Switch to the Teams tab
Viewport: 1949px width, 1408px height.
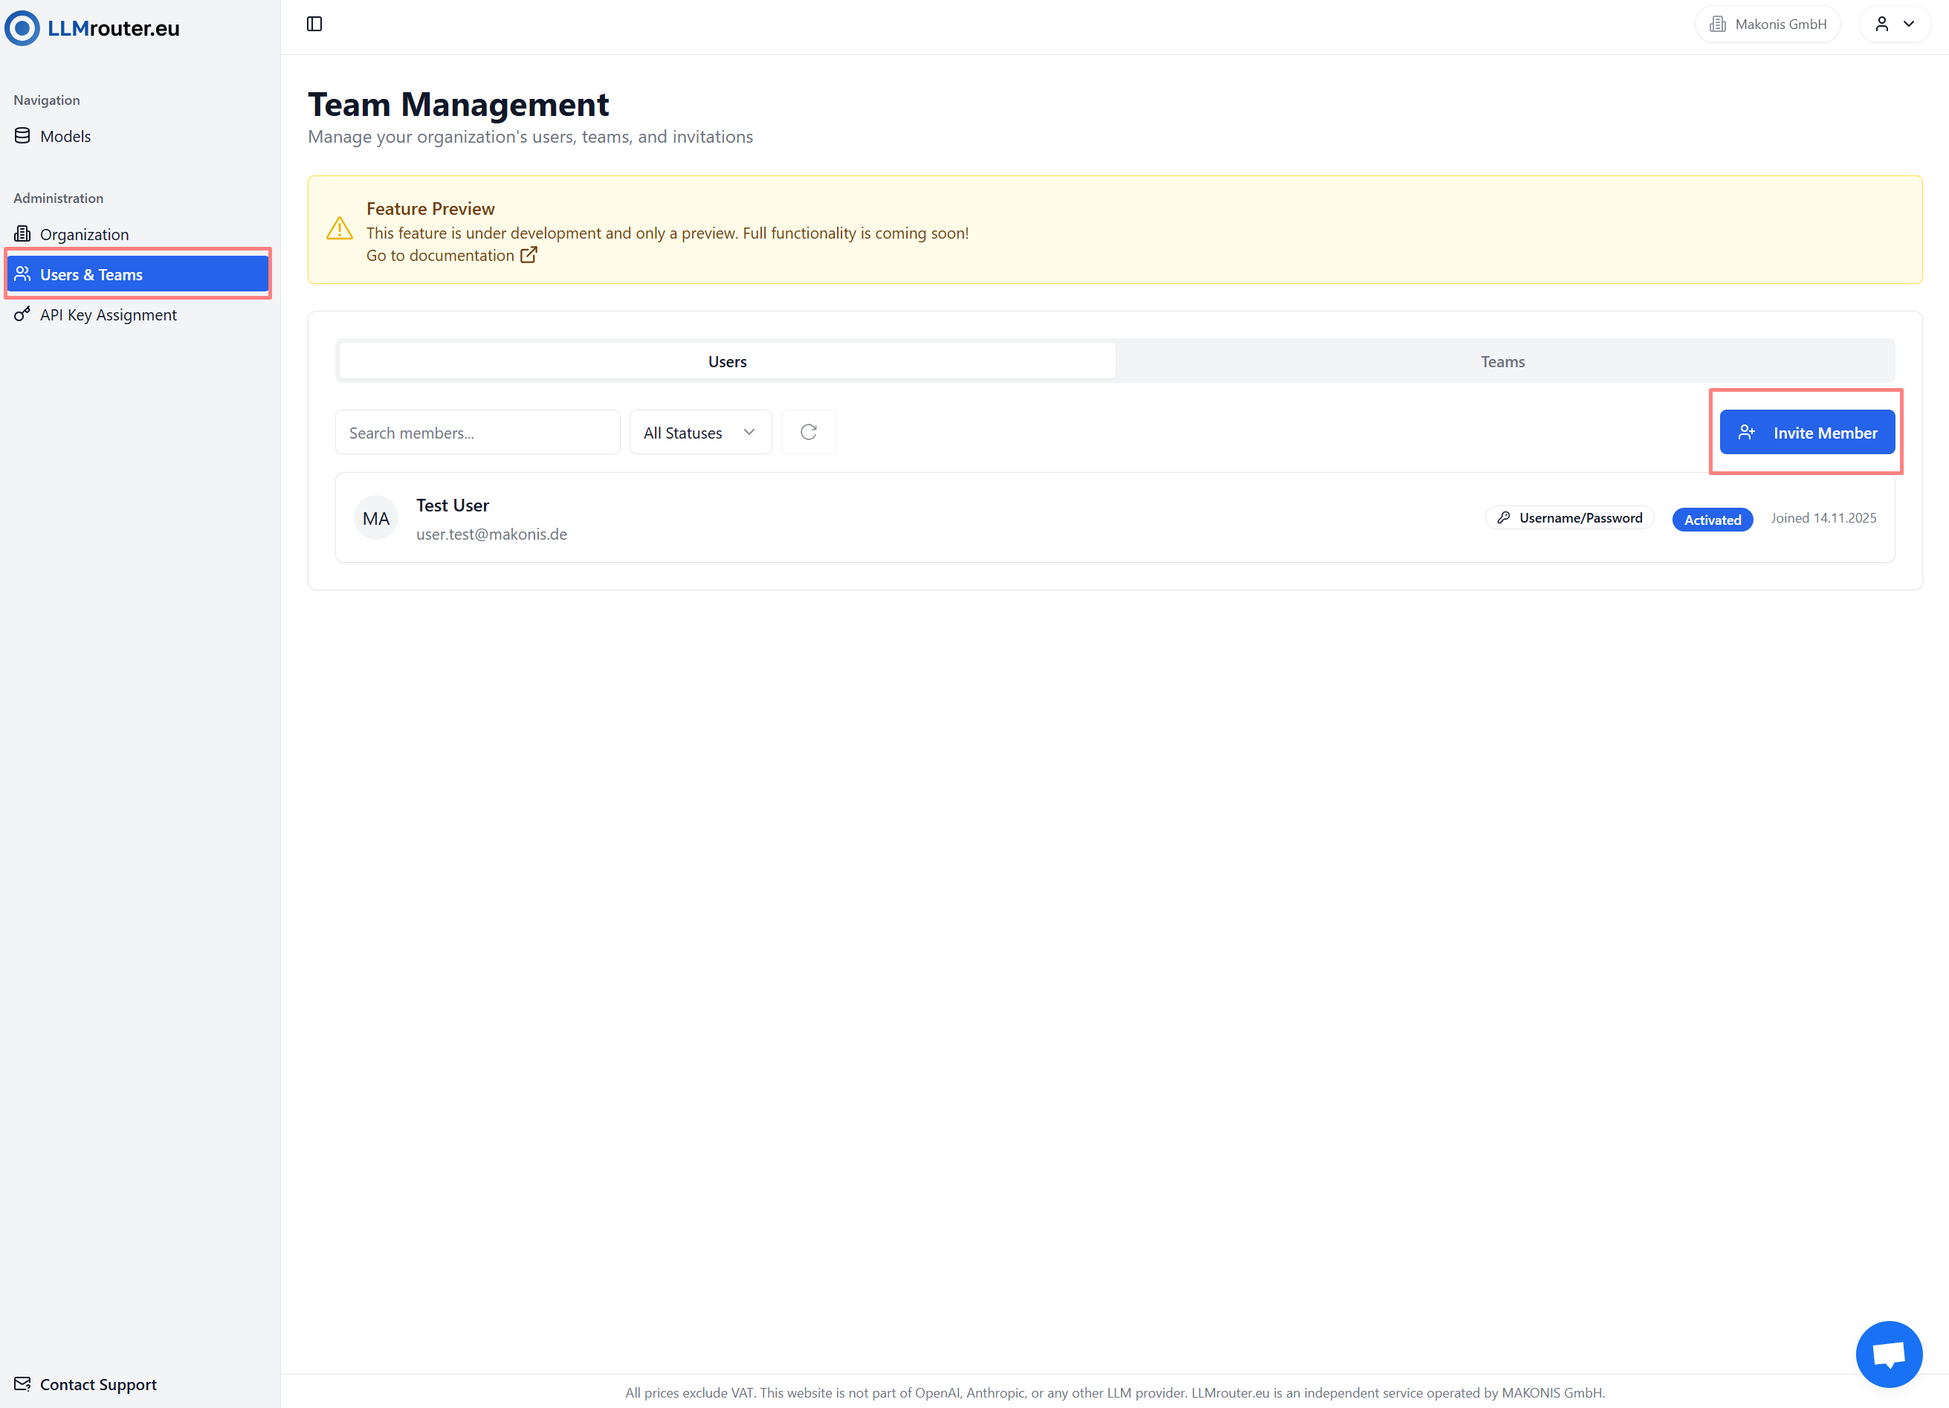click(1502, 362)
